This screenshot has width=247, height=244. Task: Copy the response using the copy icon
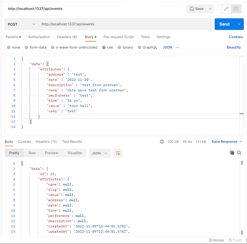point(232,153)
